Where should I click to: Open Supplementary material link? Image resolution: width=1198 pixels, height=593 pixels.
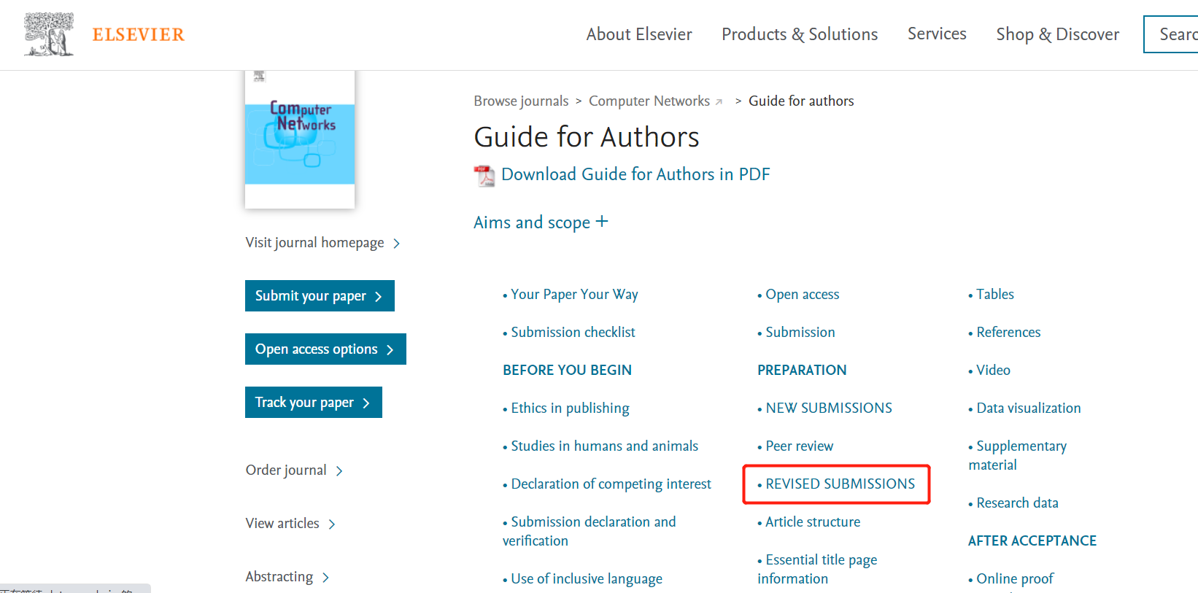point(1018,456)
